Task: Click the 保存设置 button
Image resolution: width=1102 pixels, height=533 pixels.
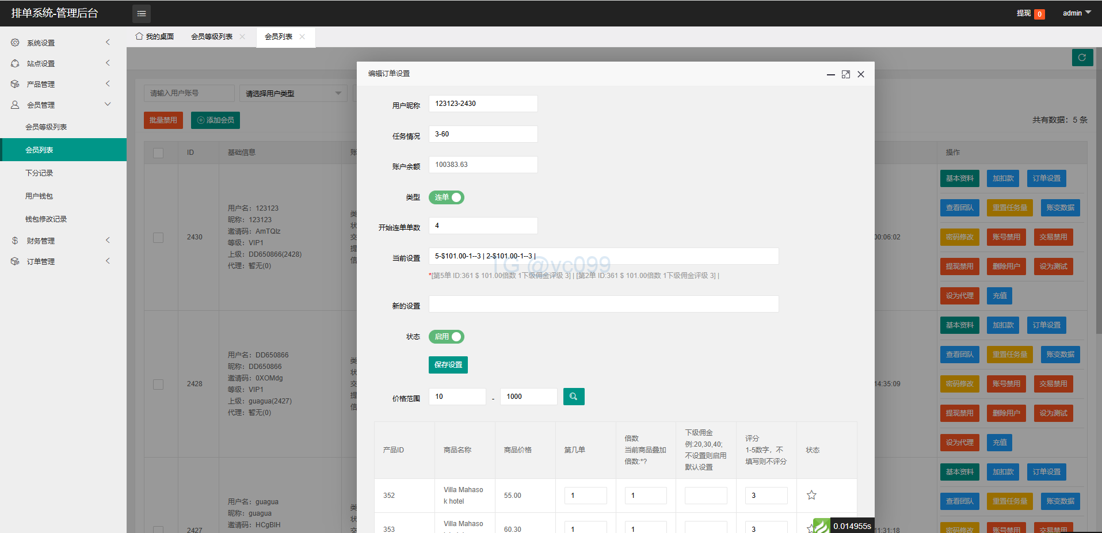Action: [x=448, y=365]
